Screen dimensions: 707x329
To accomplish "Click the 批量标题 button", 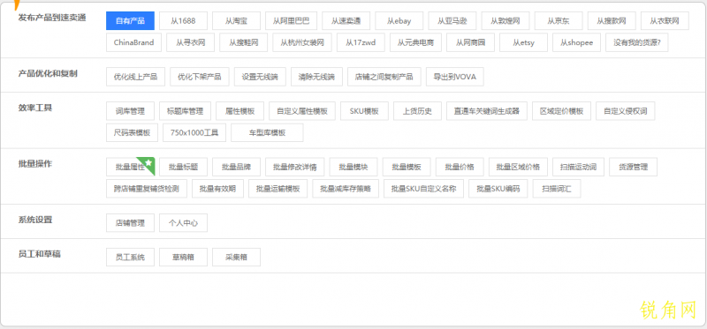I will (x=184, y=167).
